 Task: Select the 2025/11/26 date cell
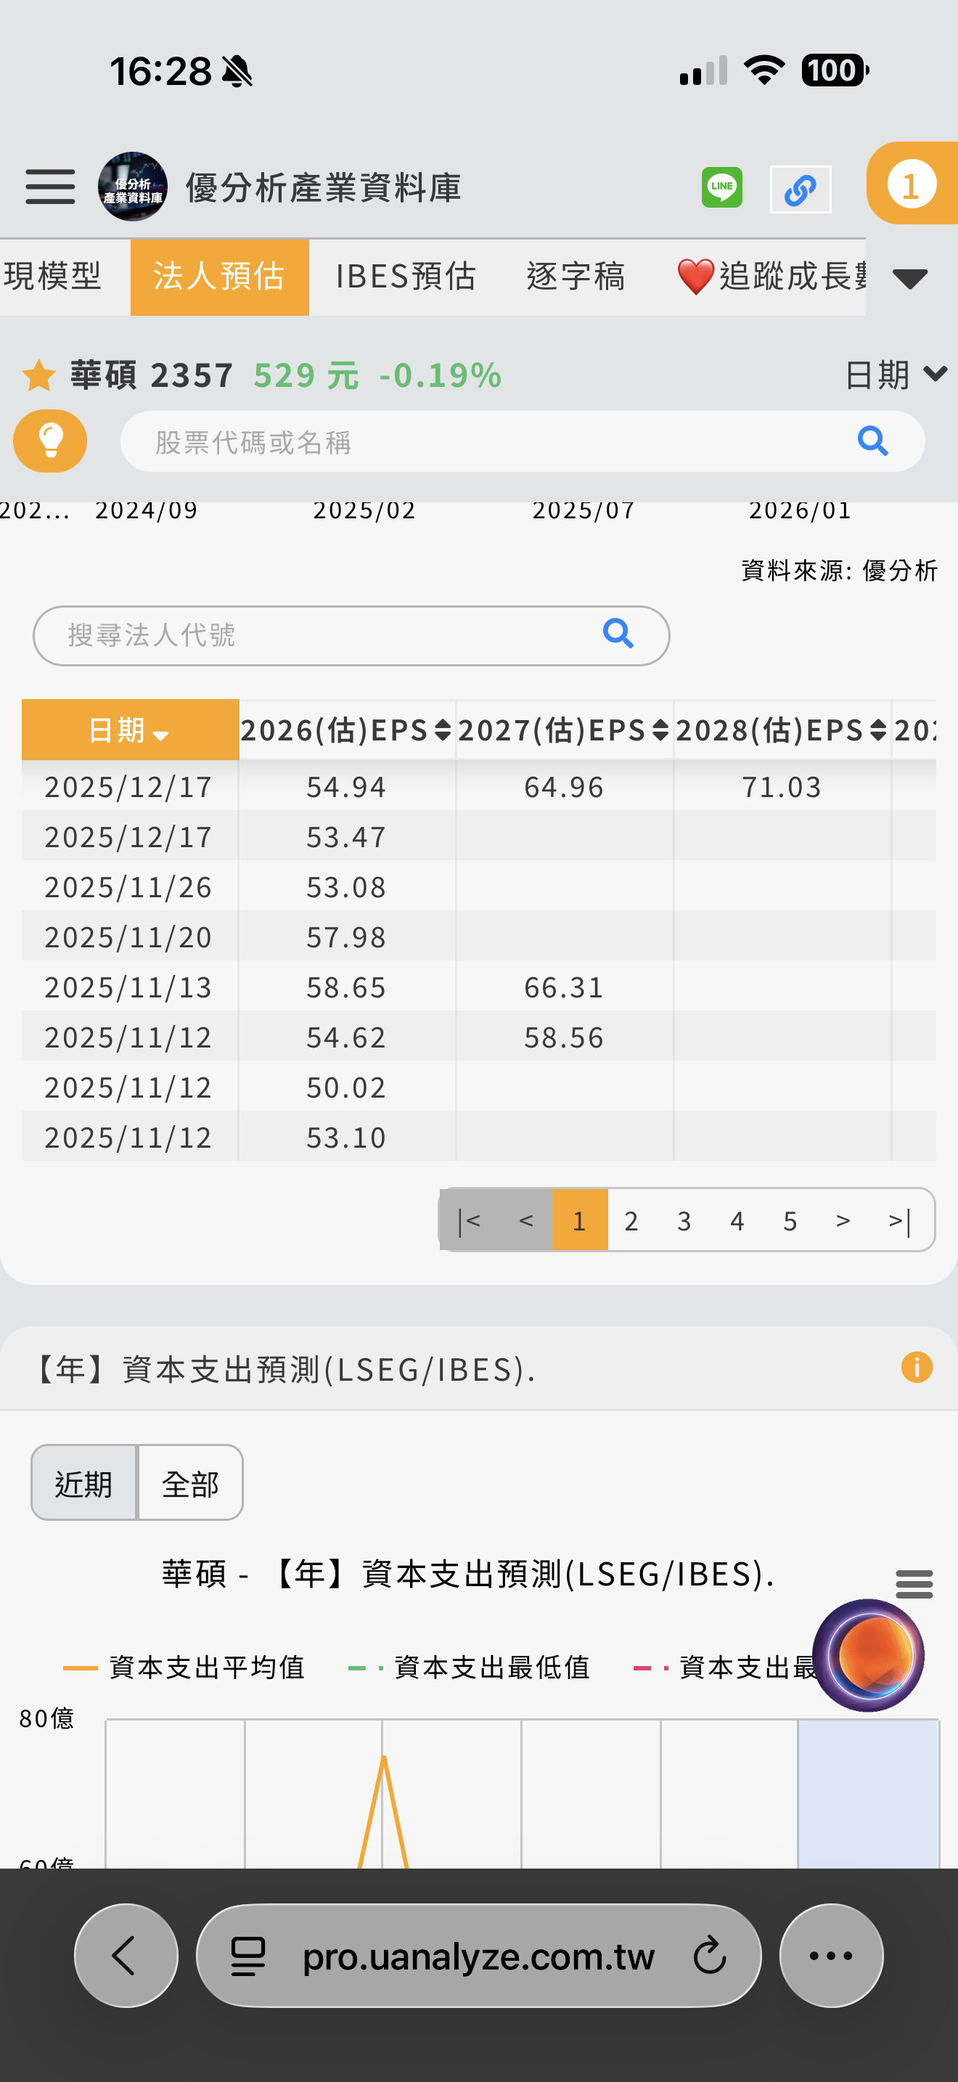point(128,886)
